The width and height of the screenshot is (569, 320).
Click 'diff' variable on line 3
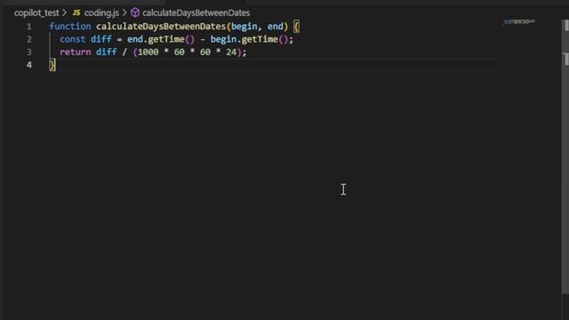pos(107,52)
